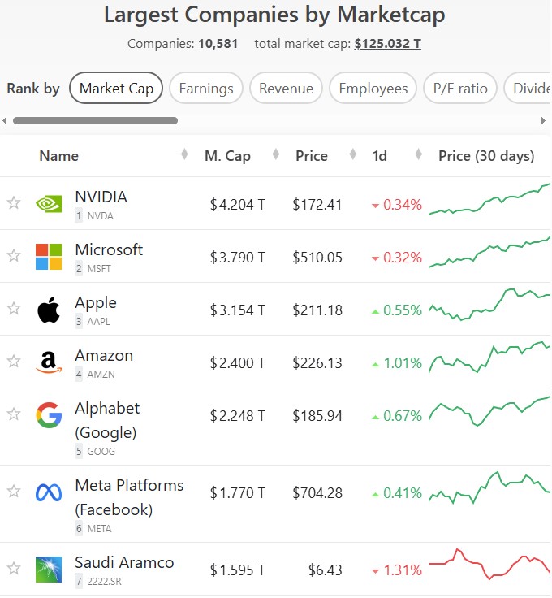This screenshot has height=598, width=552.
Task: Toggle the favorite star for Saudi Aramco
Action: (14, 568)
